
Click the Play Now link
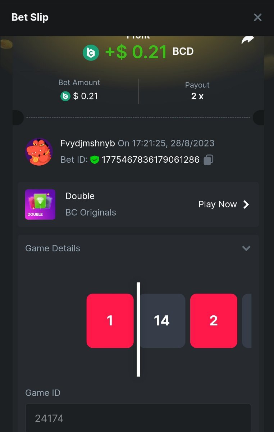[218, 204]
